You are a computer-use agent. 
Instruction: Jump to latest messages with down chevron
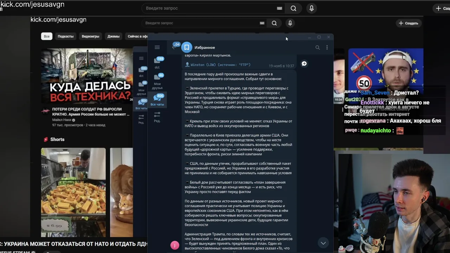[323, 243]
